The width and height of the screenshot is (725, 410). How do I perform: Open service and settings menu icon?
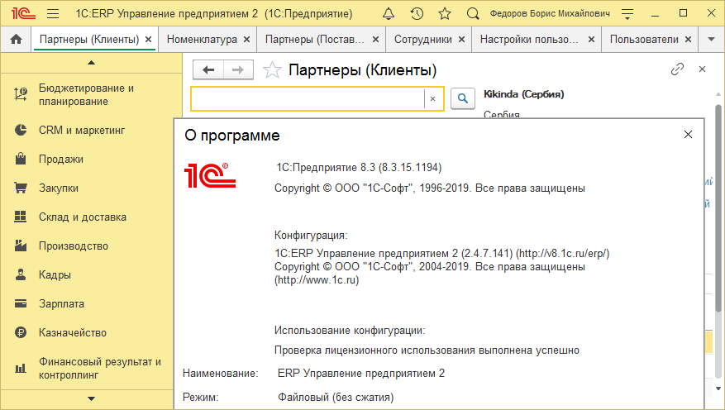627,14
